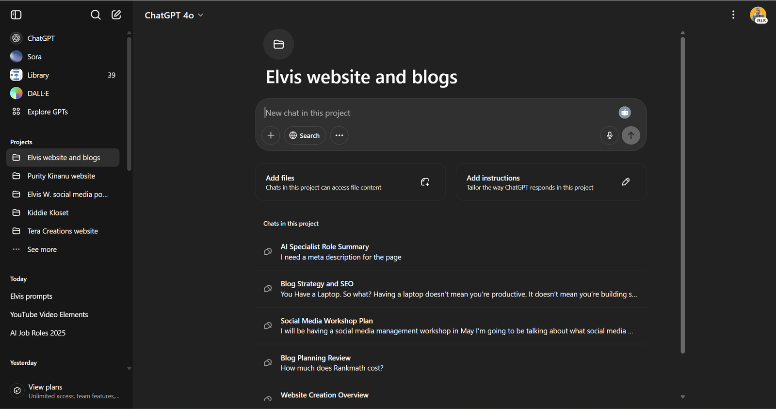Open the search chats magnifier icon
This screenshot has height=409, width=776.
96,15
